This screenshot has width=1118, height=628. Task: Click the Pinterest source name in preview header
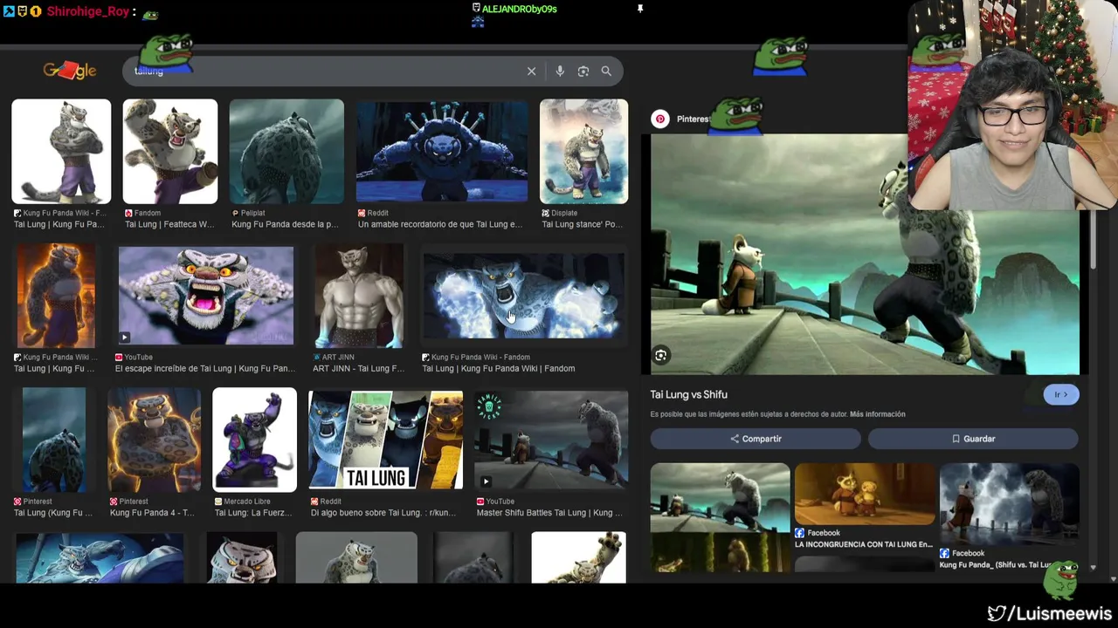coord(693,119)
